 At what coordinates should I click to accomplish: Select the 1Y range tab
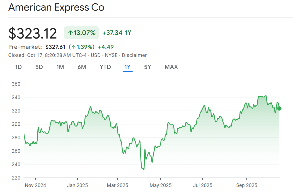pyautogui.click(x=127, y=67)
